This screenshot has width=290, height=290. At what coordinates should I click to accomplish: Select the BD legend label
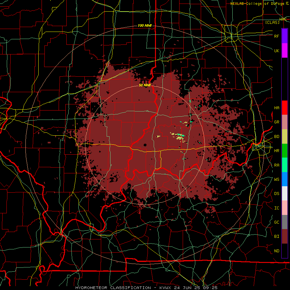click(276, 137)
